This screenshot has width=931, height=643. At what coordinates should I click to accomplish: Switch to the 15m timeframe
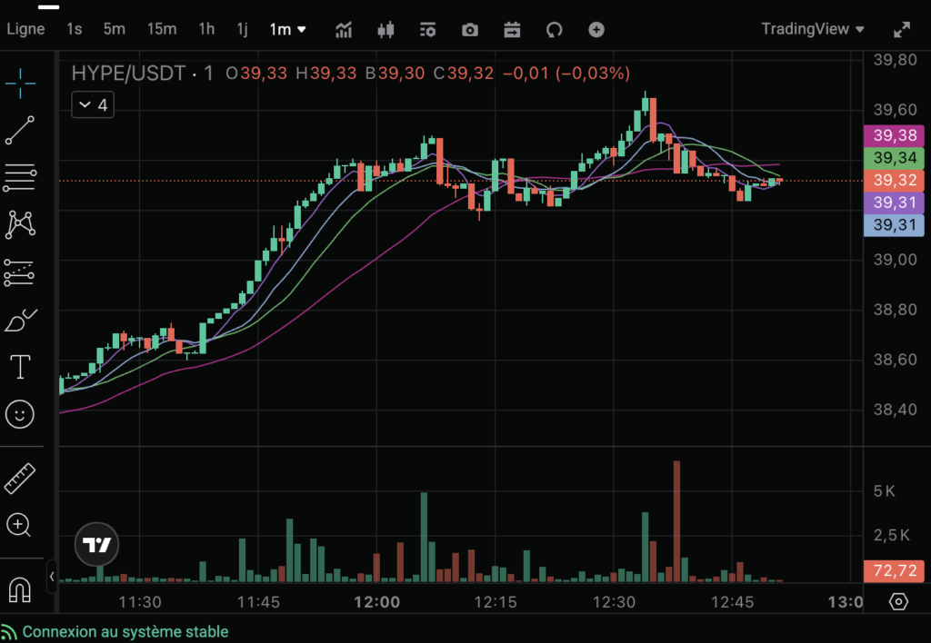pyautogui.click(x=161, y=28)
